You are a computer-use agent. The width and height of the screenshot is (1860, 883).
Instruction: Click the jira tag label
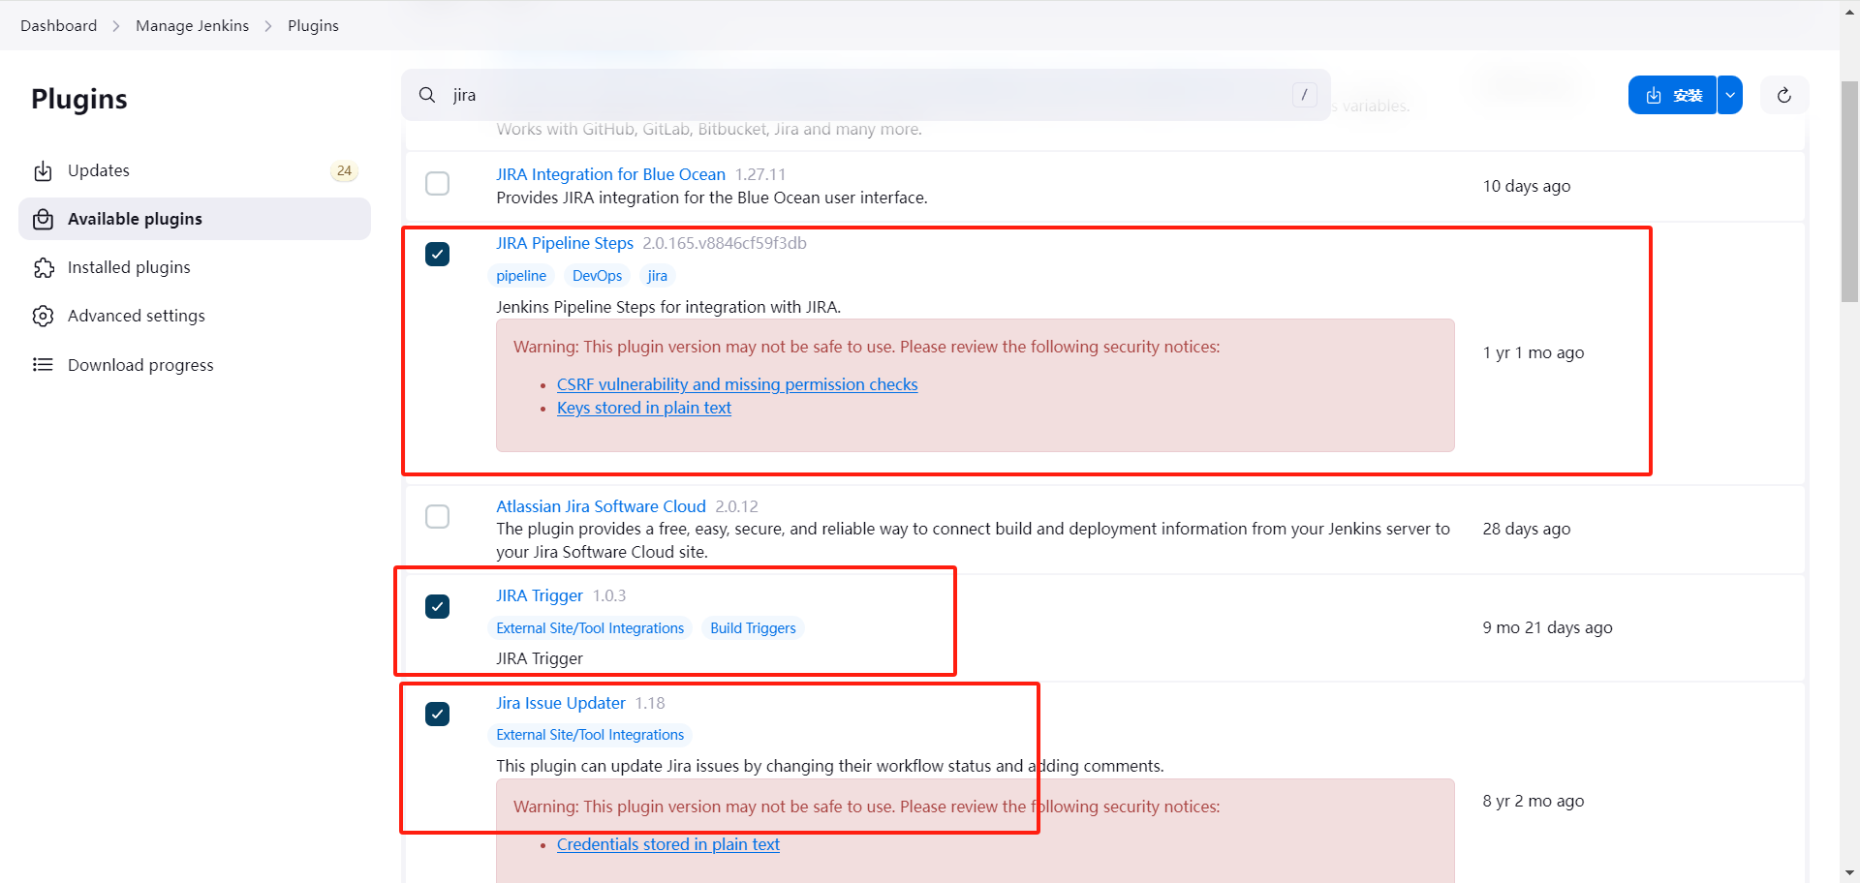(657, 276)
